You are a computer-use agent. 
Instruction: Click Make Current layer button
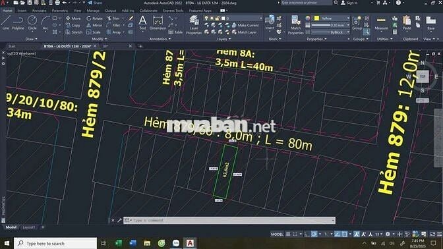coord(245,25)
